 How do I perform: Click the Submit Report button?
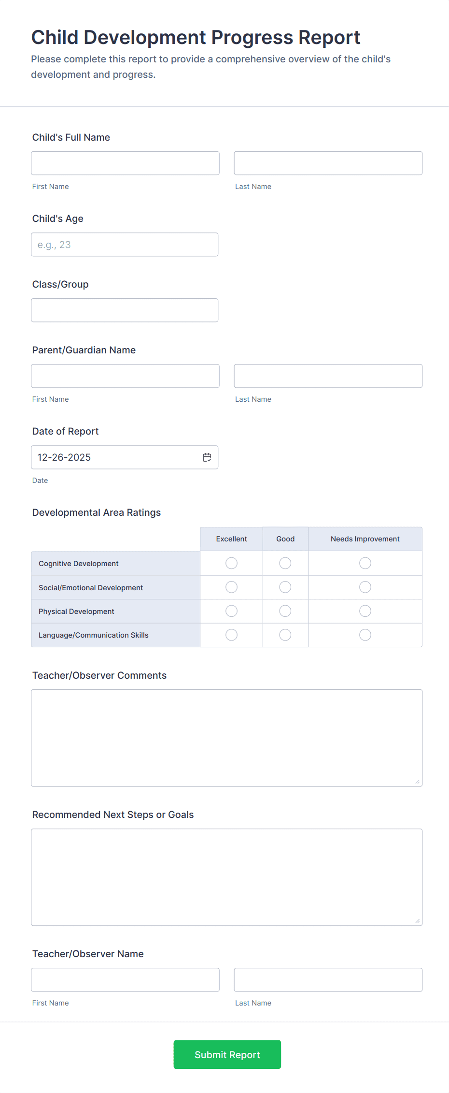tap(227, 1054)
